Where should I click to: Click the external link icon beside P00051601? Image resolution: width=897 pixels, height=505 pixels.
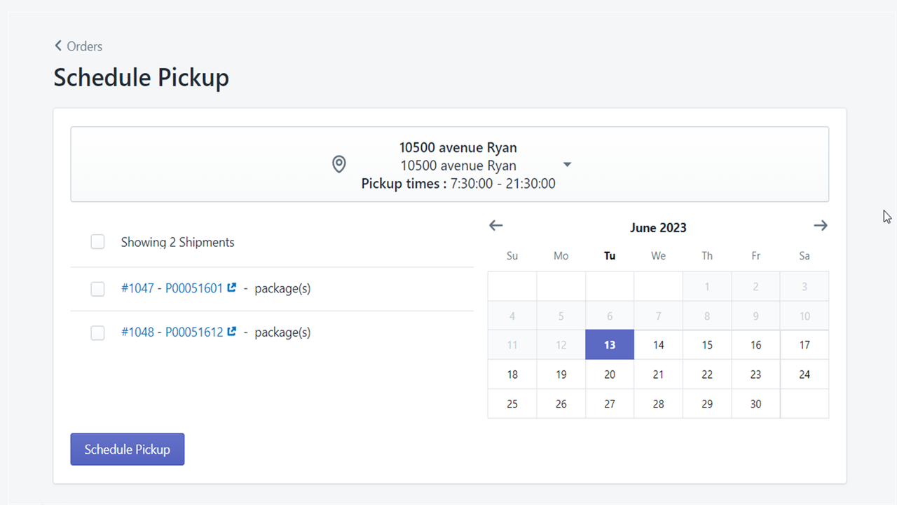[231, 287]
